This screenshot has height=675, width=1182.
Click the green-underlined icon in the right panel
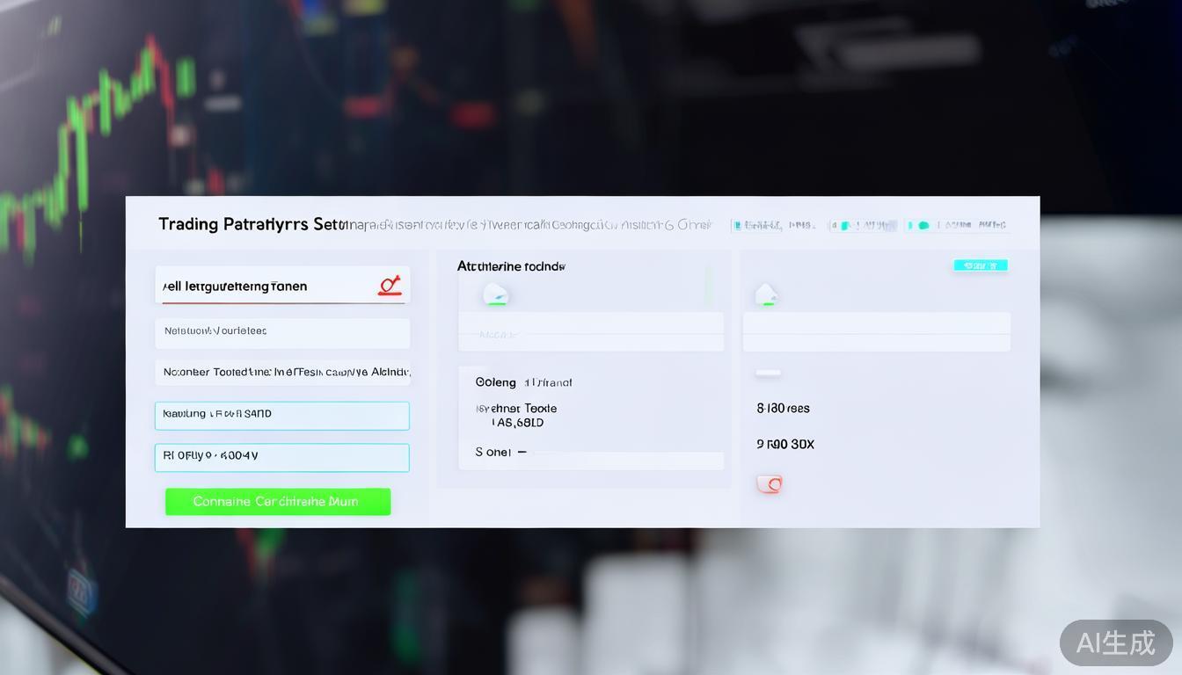(766, 295)
